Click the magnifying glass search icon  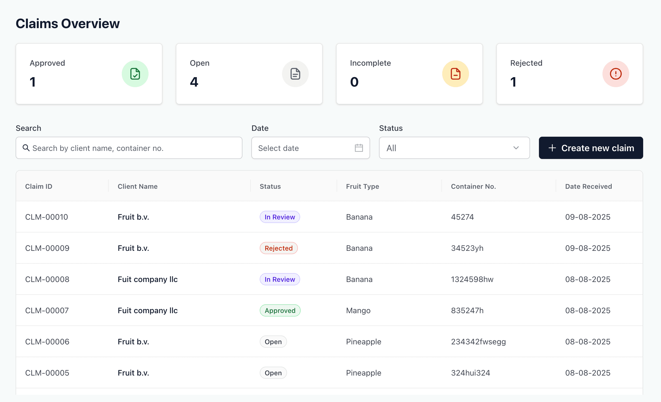coord(26,148)
